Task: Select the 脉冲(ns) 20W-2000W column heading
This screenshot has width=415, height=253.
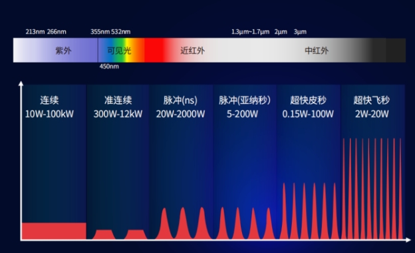Action: [180, 107]
